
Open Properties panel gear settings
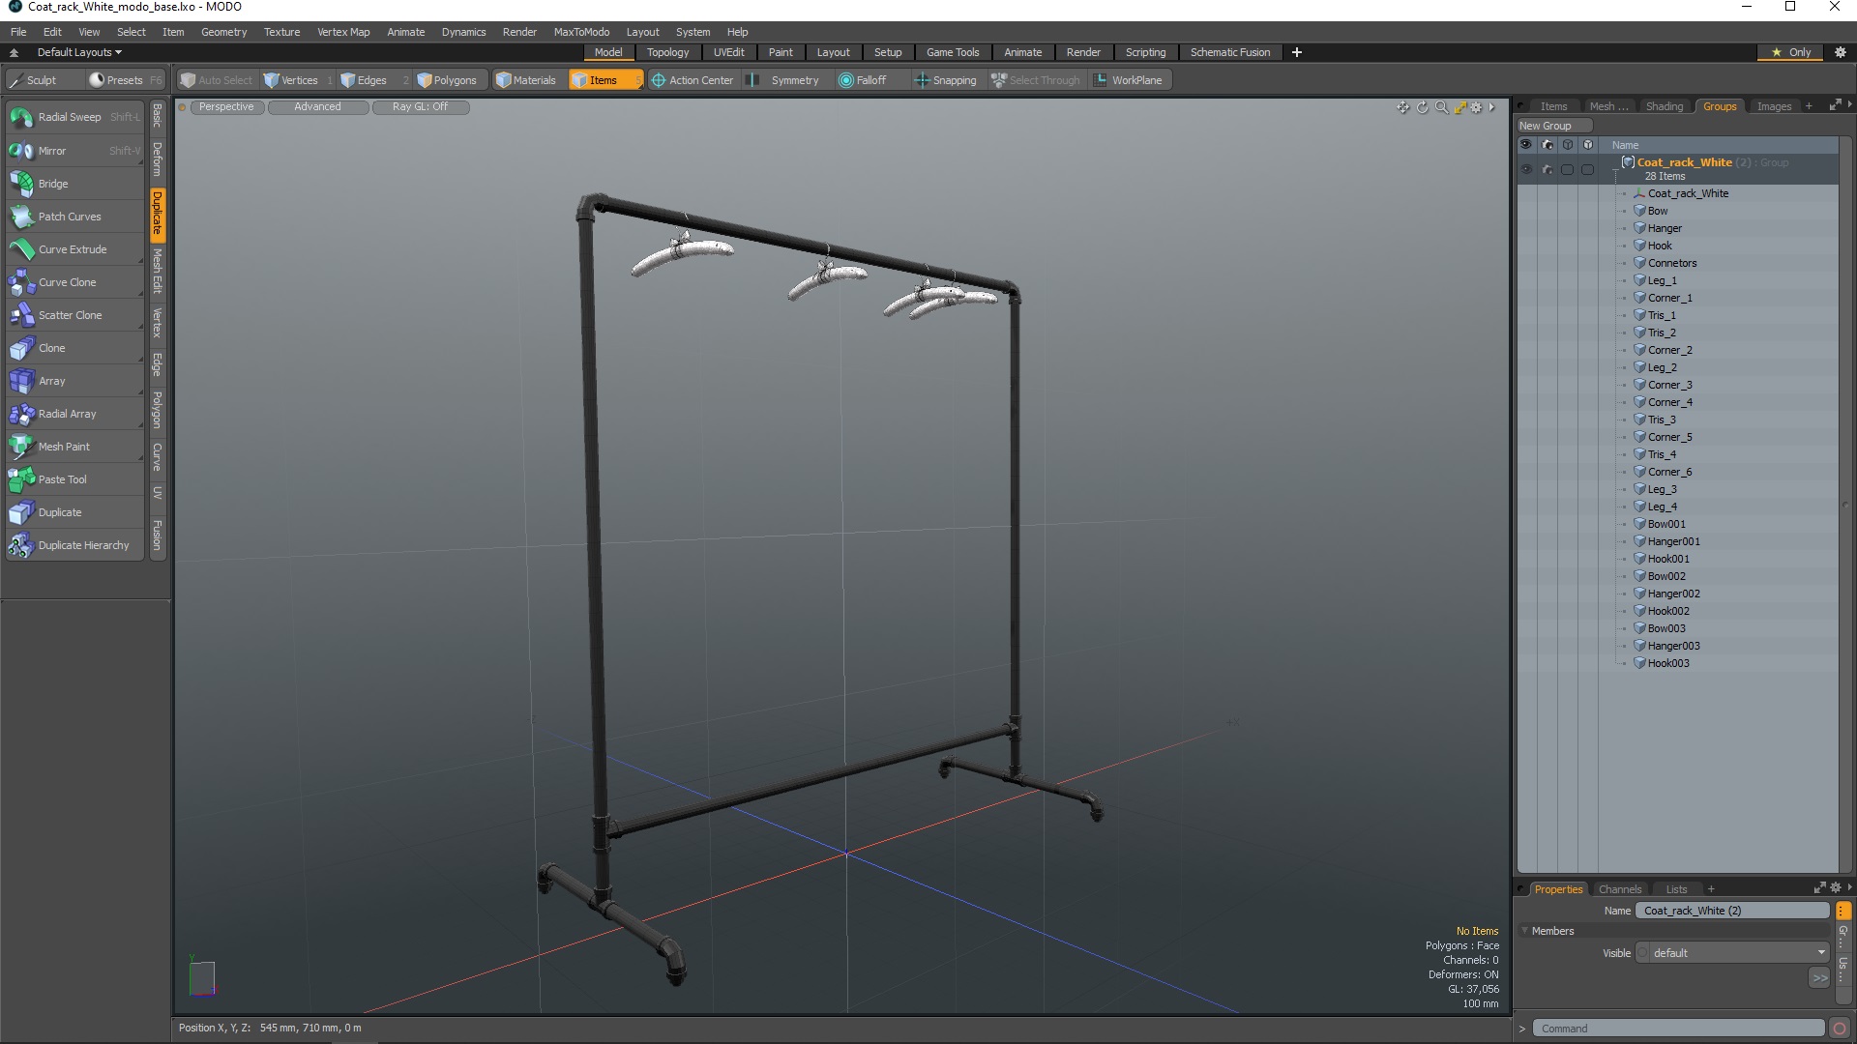1836,888
